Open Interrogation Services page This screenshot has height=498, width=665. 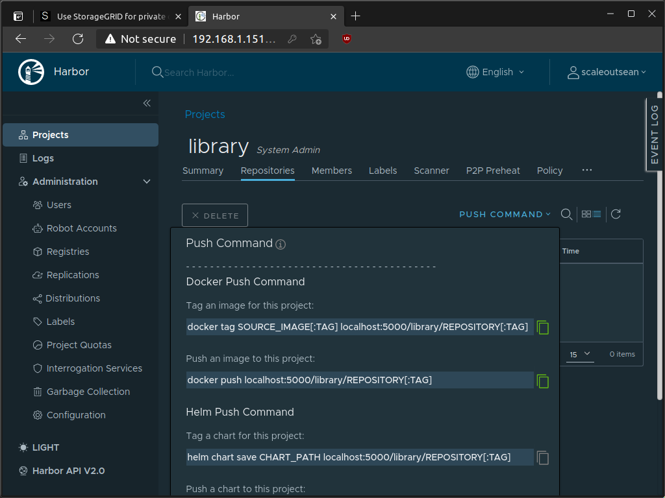click(94, 368)
